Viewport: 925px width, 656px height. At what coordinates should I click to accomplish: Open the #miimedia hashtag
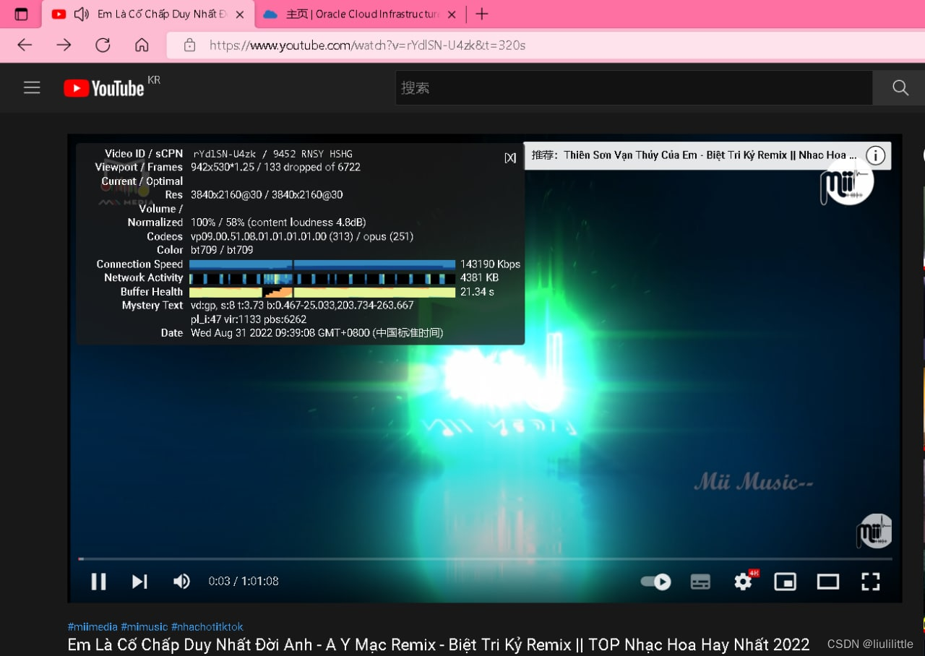coord(92,626)
